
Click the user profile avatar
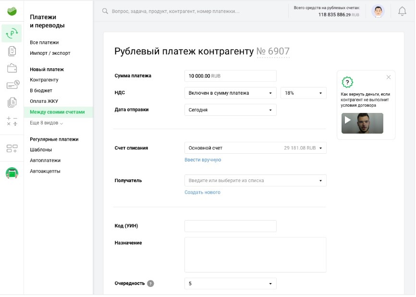pyautogui.click(x=378, y=12)
